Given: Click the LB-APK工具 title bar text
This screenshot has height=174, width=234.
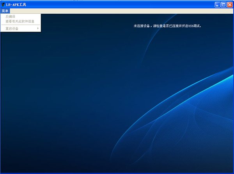Looking at the screenshot, I should coord(16,5).
